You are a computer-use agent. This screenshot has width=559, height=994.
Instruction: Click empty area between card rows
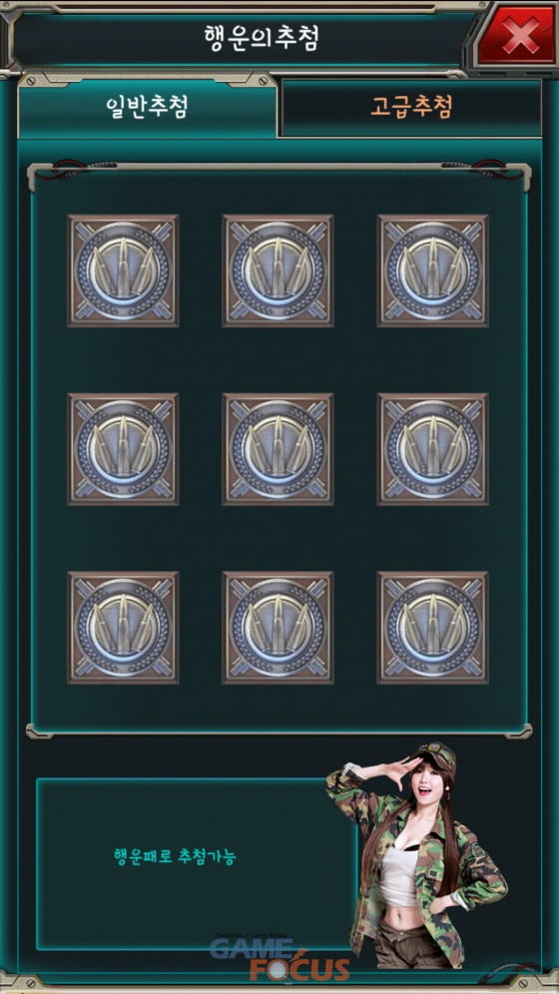pyautogui.click(x=279, y=360)
